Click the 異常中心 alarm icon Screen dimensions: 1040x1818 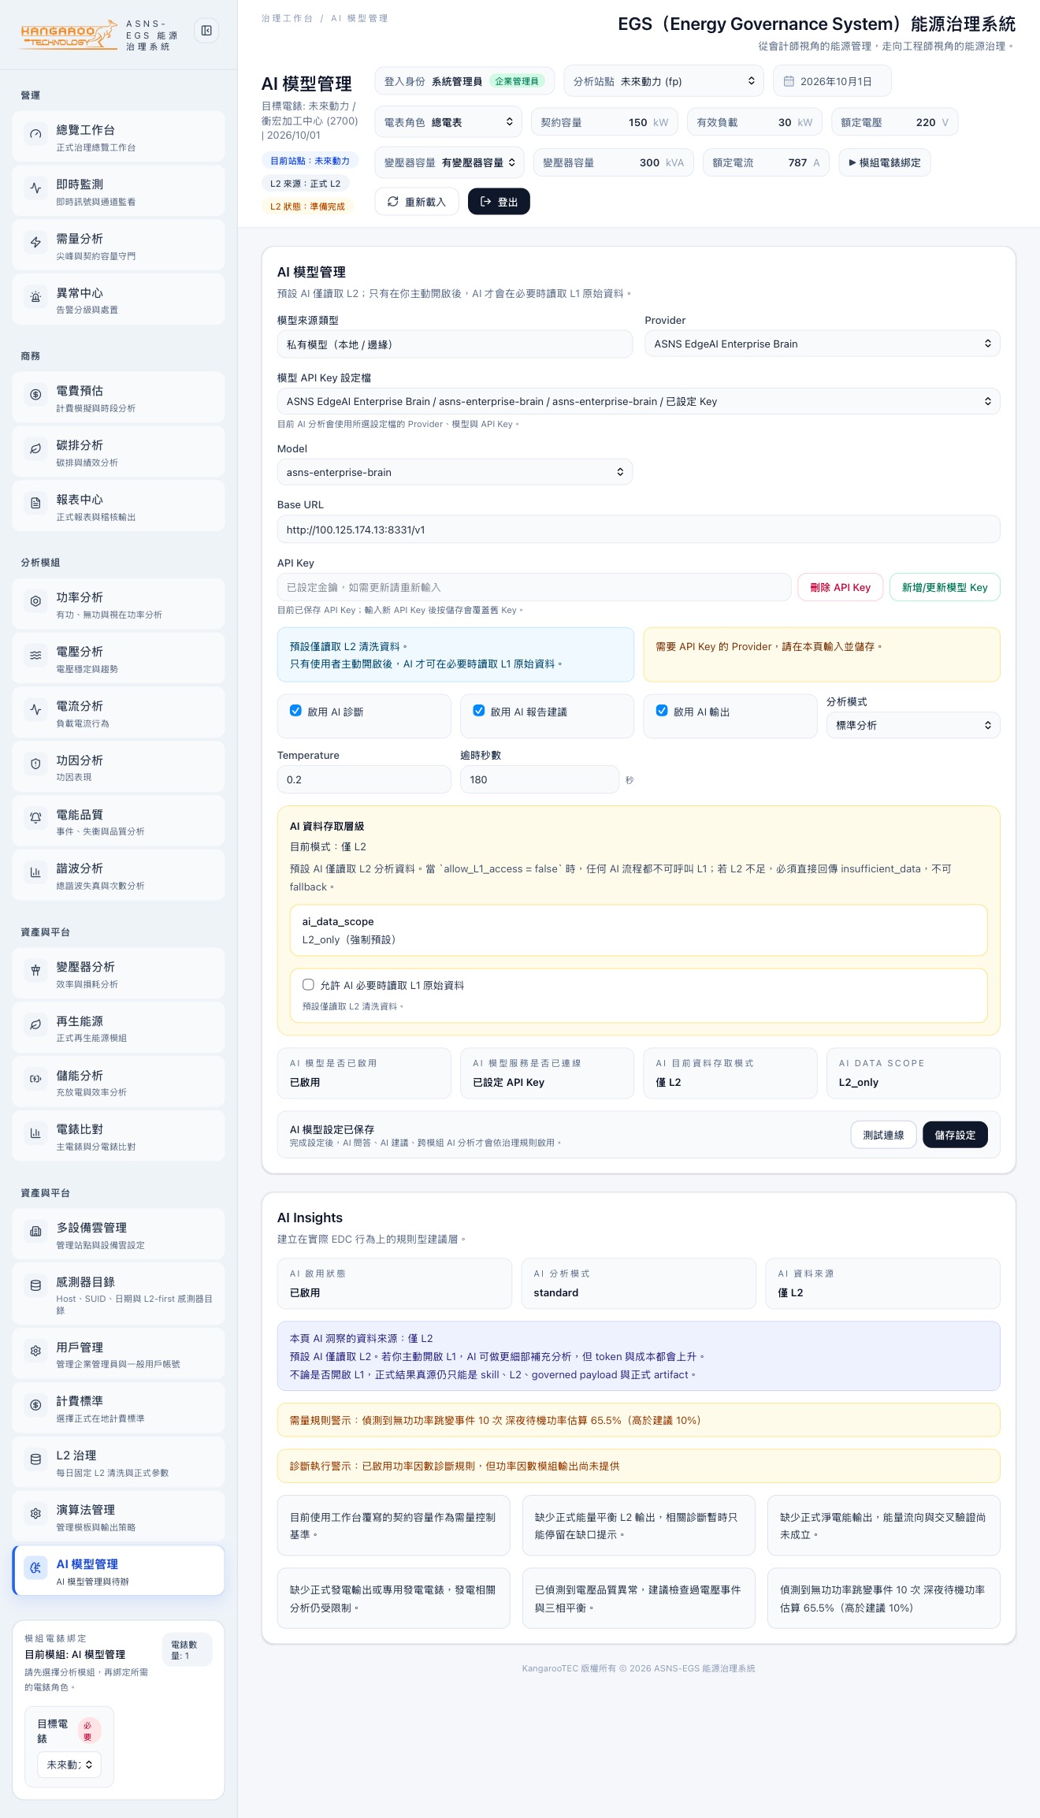pos(35,297)
